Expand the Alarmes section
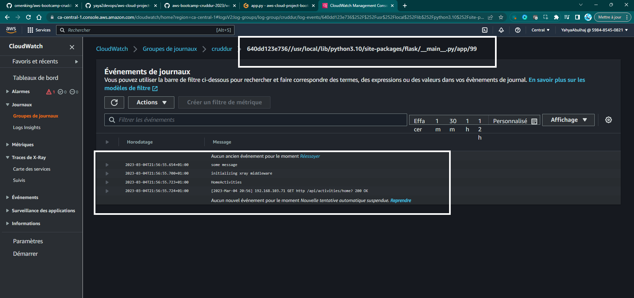This screenshot has height=298, width=634. pos(8,91)
